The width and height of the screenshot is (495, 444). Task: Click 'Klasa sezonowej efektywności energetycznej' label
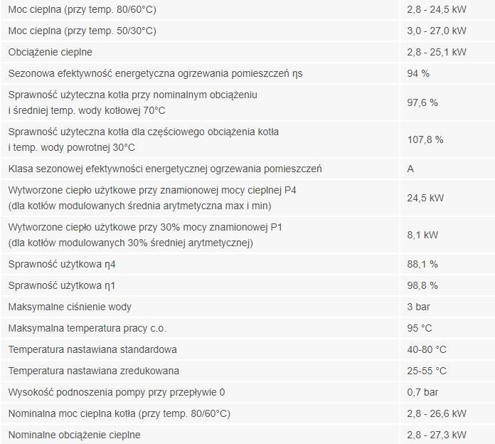[107, 169]
